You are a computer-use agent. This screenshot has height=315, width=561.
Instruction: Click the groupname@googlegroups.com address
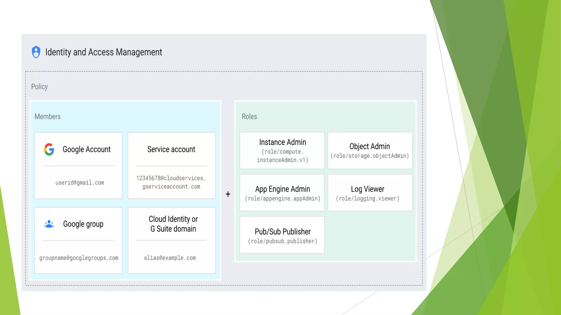[79, 258]
